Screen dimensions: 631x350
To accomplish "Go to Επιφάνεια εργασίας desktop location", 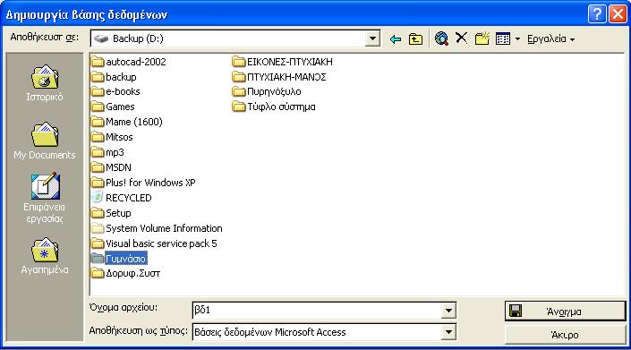I will click(44, 198).
